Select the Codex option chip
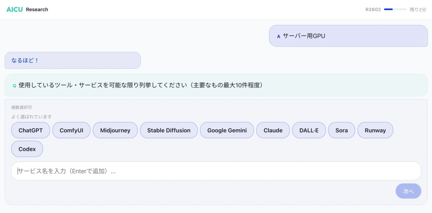The height and width of the screenshot is (213, 432). point(27,149)
